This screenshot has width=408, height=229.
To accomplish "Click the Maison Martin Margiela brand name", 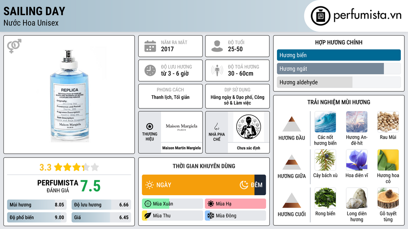I will 182,148.
